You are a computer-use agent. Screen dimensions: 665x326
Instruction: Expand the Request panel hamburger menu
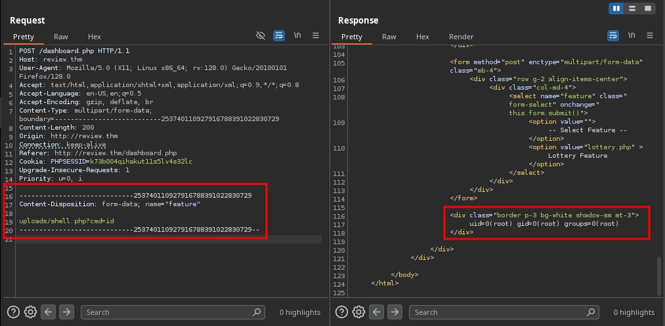pyautogui.click(x=316, y=35)
